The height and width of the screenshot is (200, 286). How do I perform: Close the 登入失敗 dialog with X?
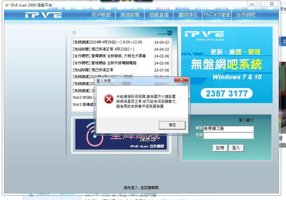point(181,80)
